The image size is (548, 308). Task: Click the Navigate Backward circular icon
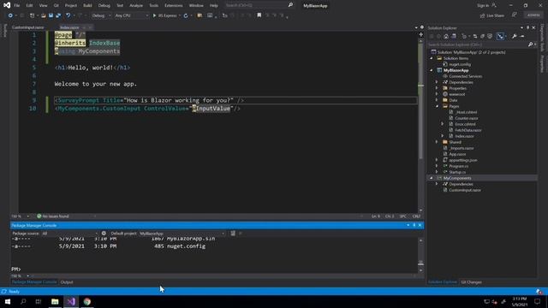[10, 15]
